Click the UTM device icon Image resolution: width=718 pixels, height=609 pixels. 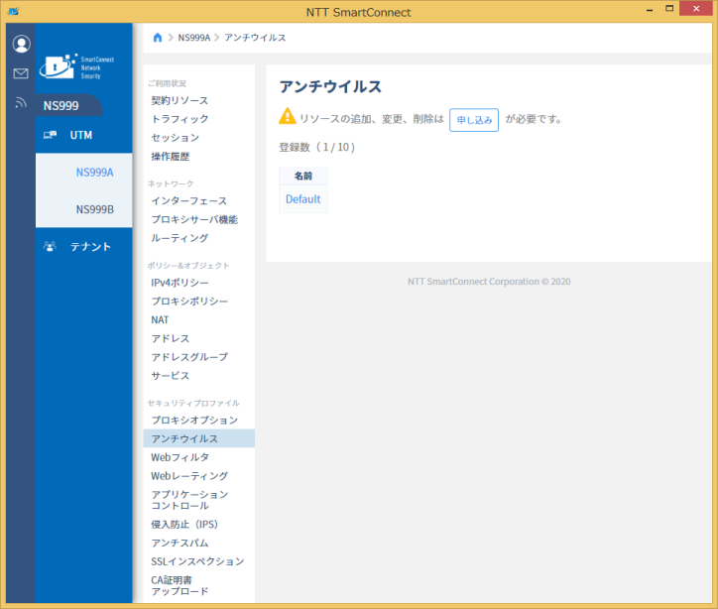click(x=50, y=135)
